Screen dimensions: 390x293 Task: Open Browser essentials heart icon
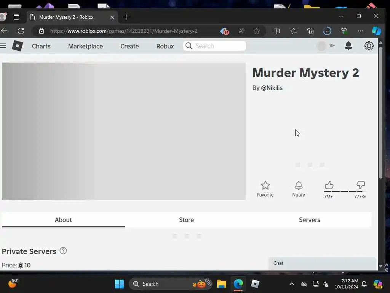point(344,31)
